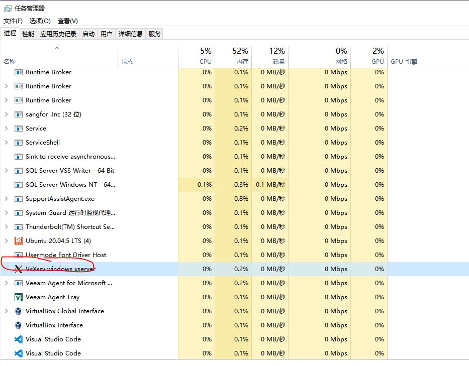Sort by the 网络 column header
The width and height of the screenshot is (469, 366).
tap(319, 57)
